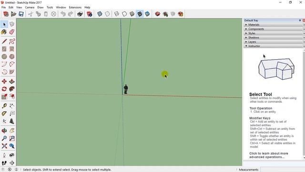
Task: Select the Look Around eye tool
Action: point(12,155)
